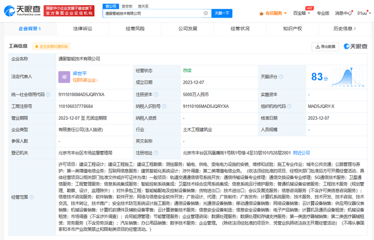Switch to the 法律诉讼 tab
The width and height of the screenshot is (374, 240).
coord(82,29)
